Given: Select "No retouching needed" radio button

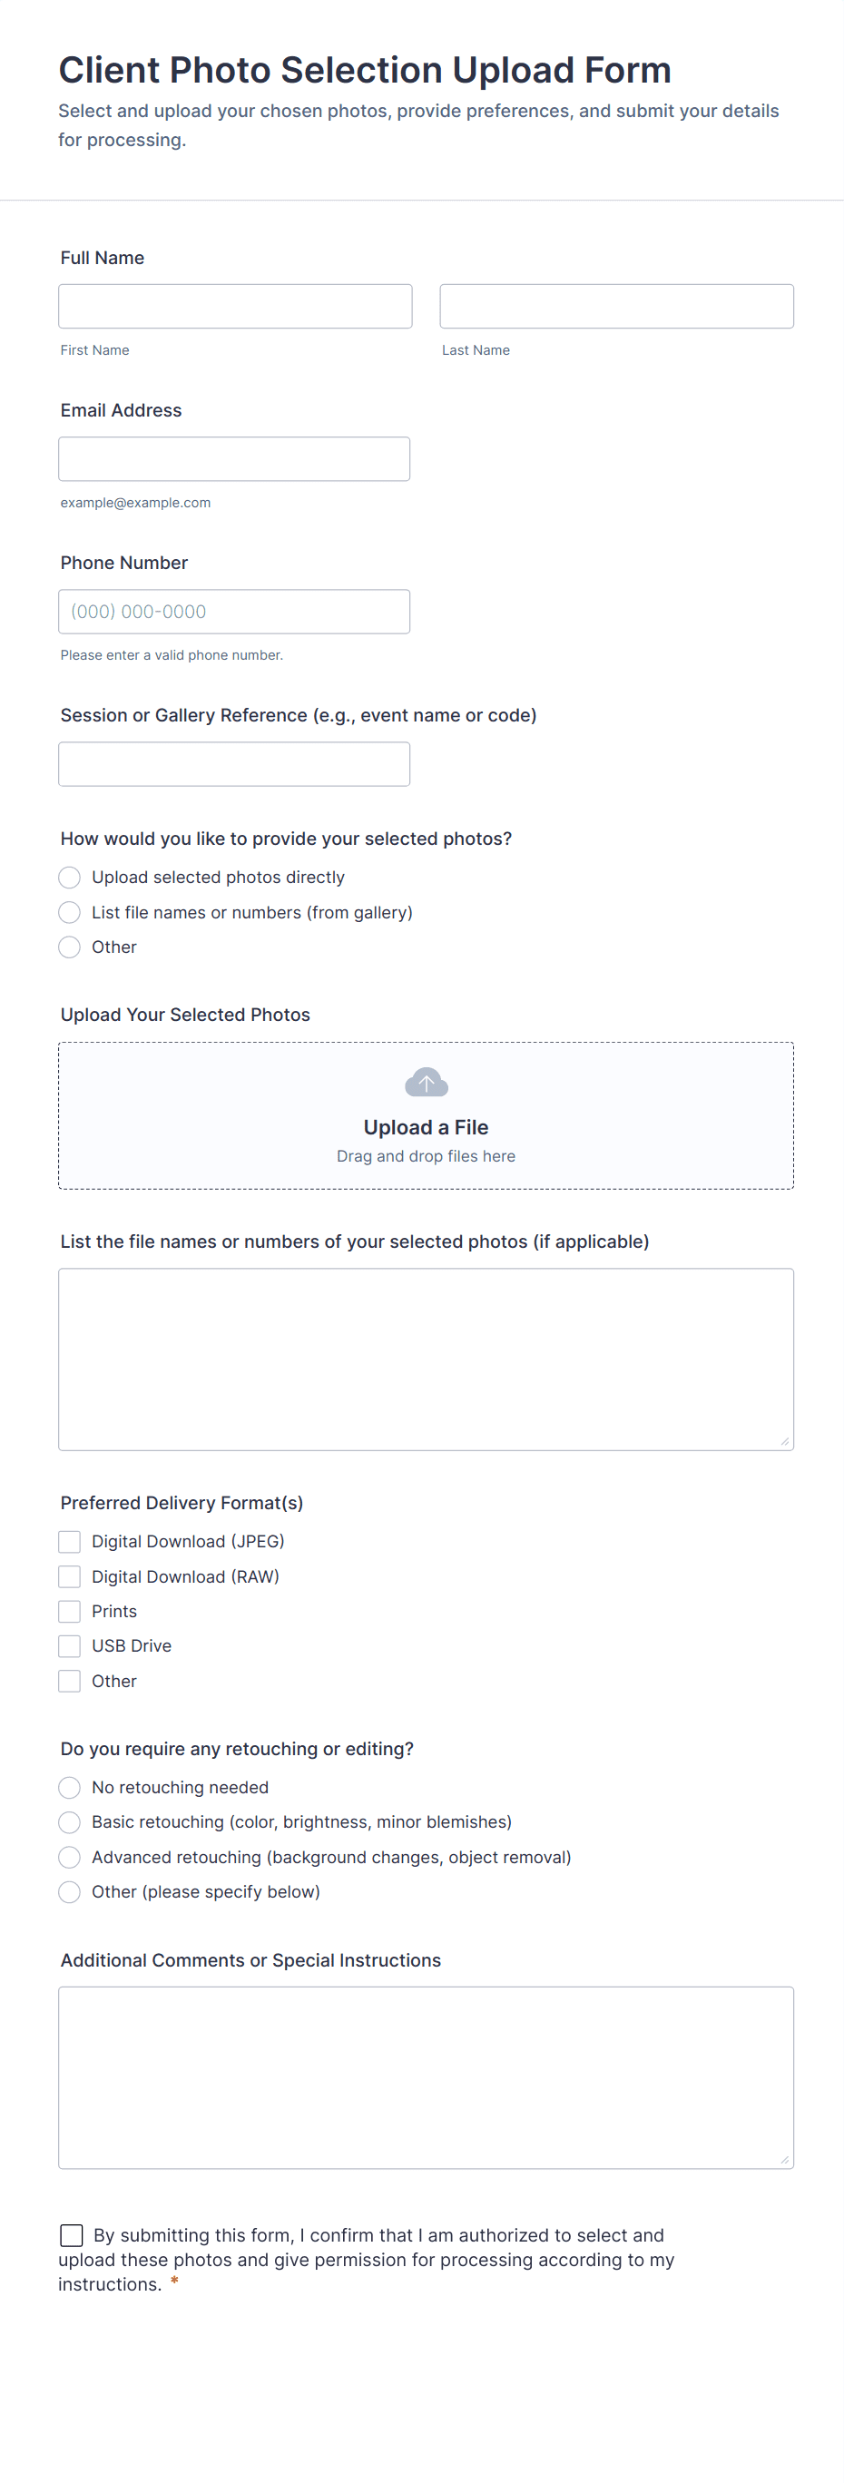Looking at the screenshot, I should (69, 1787).
